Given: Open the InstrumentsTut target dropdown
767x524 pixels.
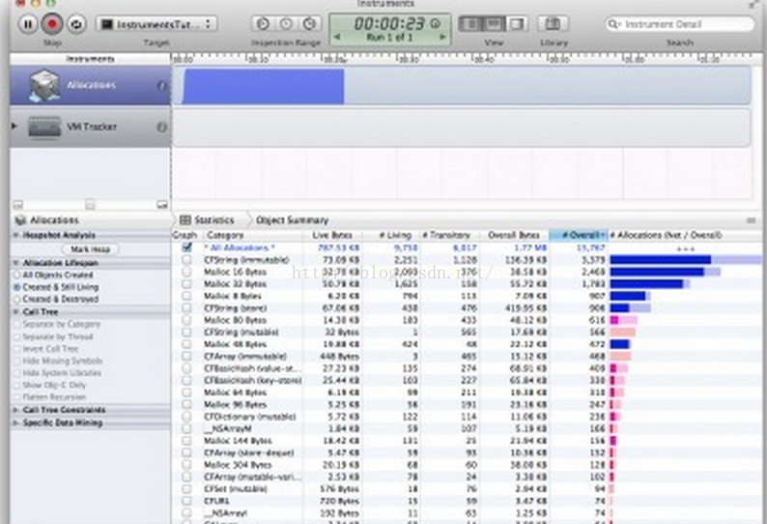Looking at the screenshot, I should [156, 24].
